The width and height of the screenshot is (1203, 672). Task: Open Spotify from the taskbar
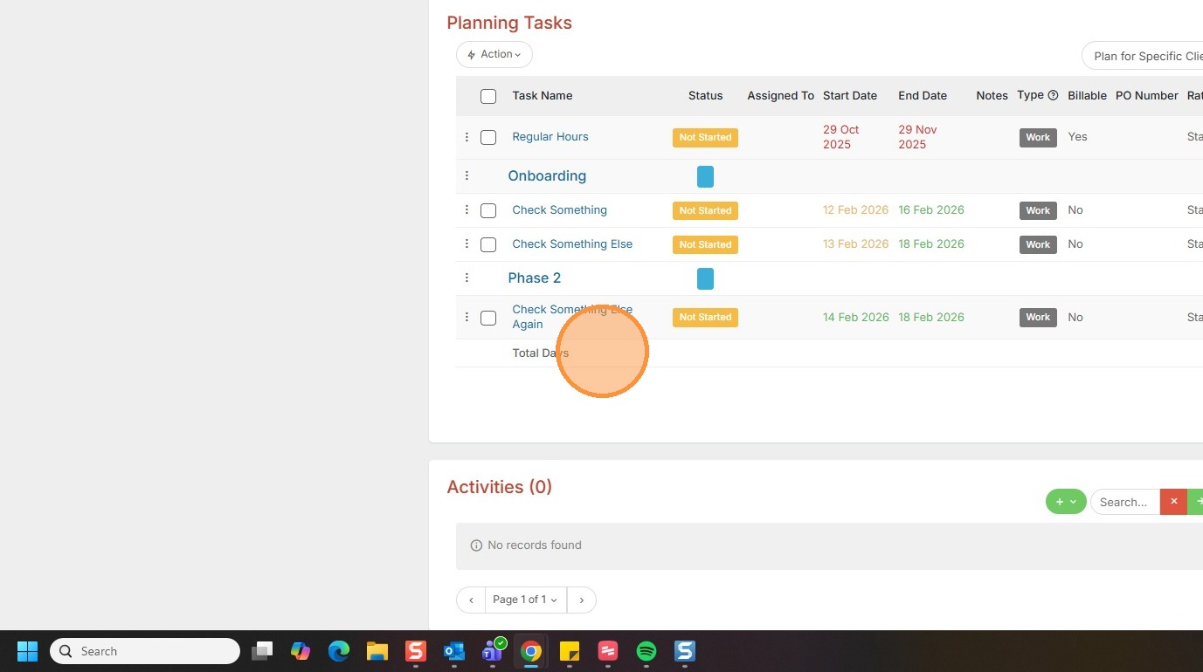tap(646, 651)
